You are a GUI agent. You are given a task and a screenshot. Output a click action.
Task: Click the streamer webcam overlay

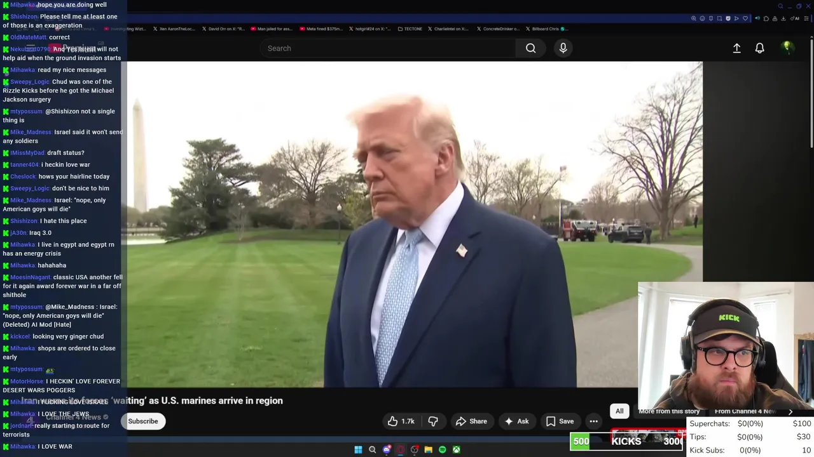726,346
